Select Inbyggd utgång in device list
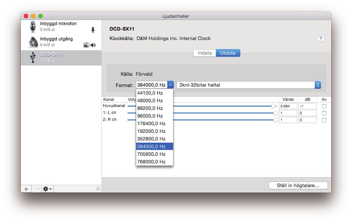 tap(61, 42)
